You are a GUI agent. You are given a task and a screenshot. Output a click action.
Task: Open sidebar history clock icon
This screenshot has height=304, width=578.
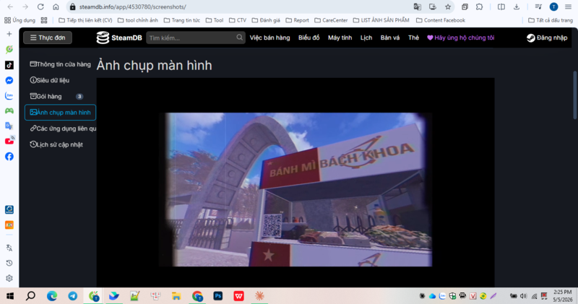9,263
